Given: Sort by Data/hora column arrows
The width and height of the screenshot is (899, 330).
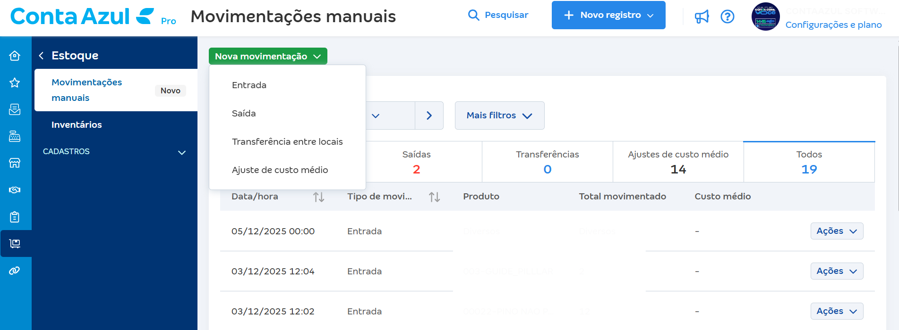Looking at the screenshot, I should (x=319, y=197).
